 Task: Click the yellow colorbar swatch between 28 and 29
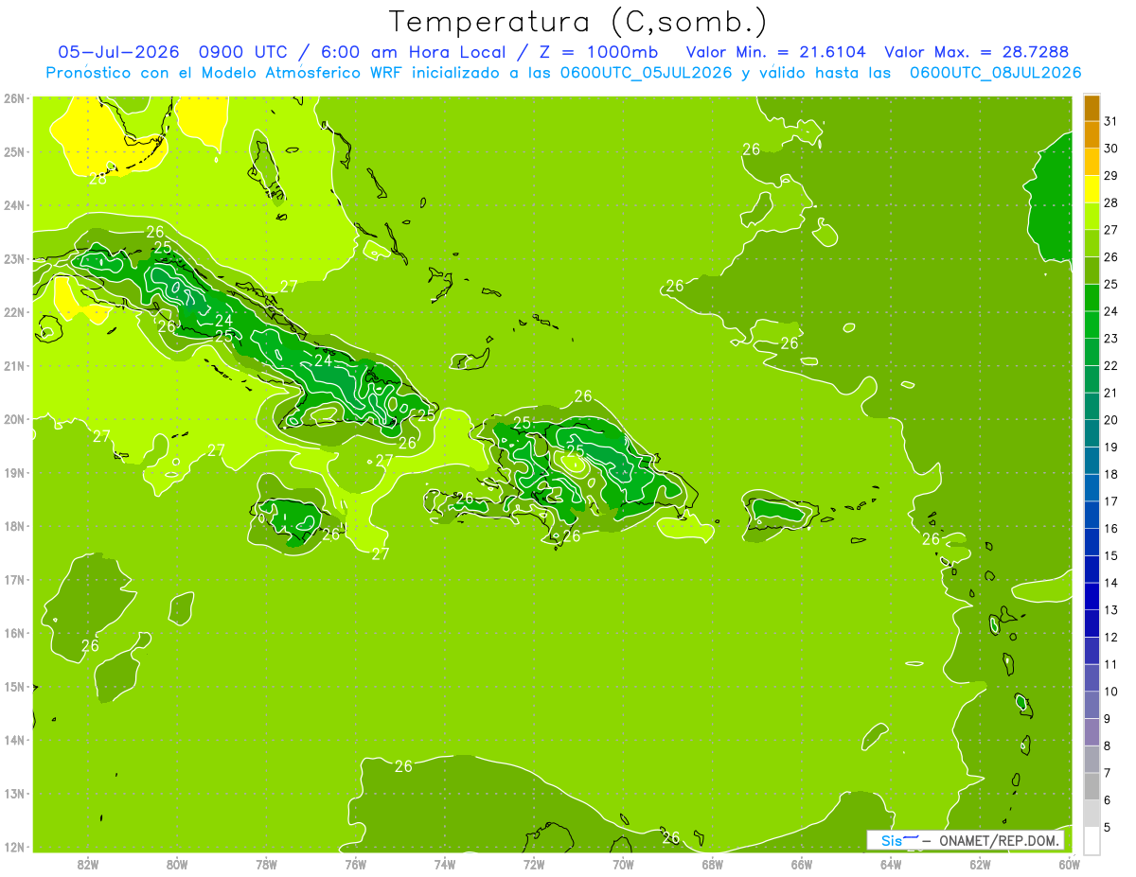(1092, 189)
